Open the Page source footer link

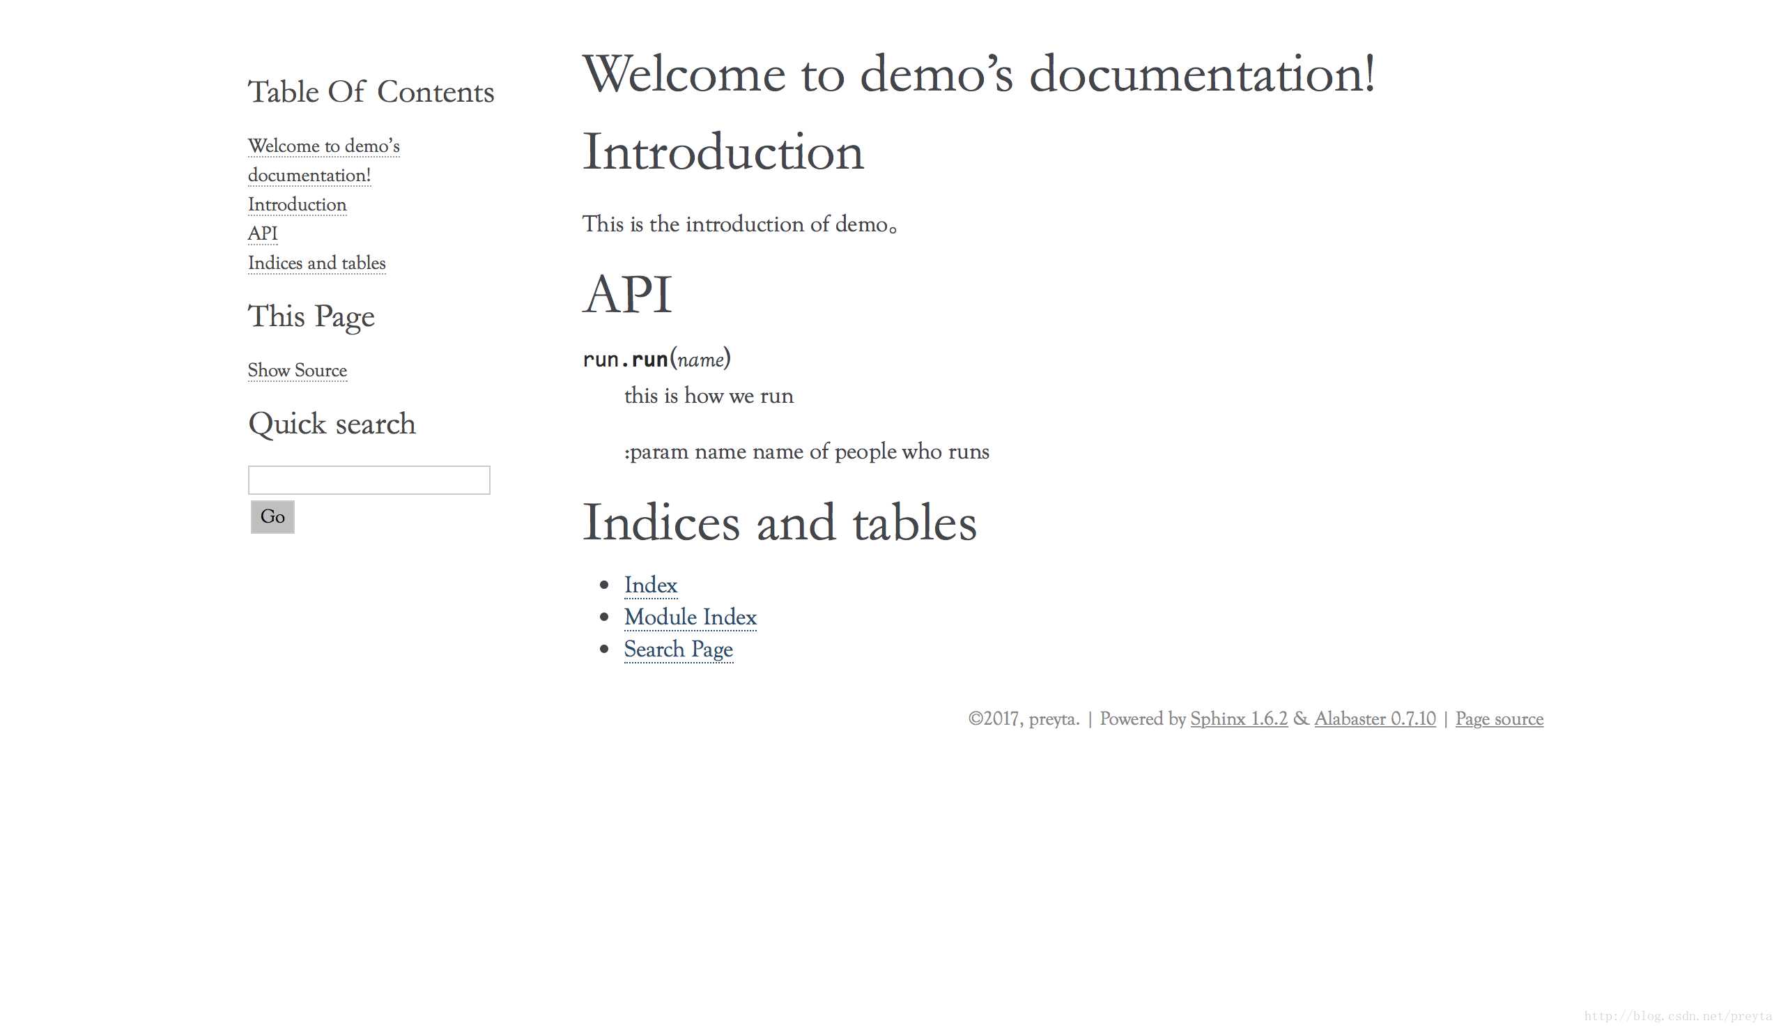tap(1499, 719)
